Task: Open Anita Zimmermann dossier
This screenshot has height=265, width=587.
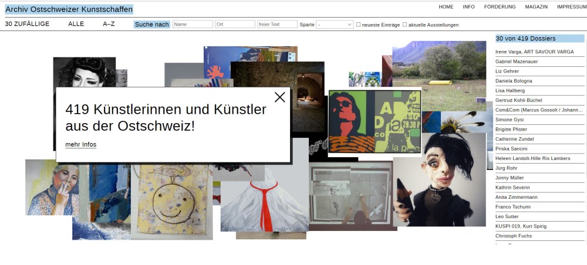Action: pyautogui.click(x=539, y=198)
